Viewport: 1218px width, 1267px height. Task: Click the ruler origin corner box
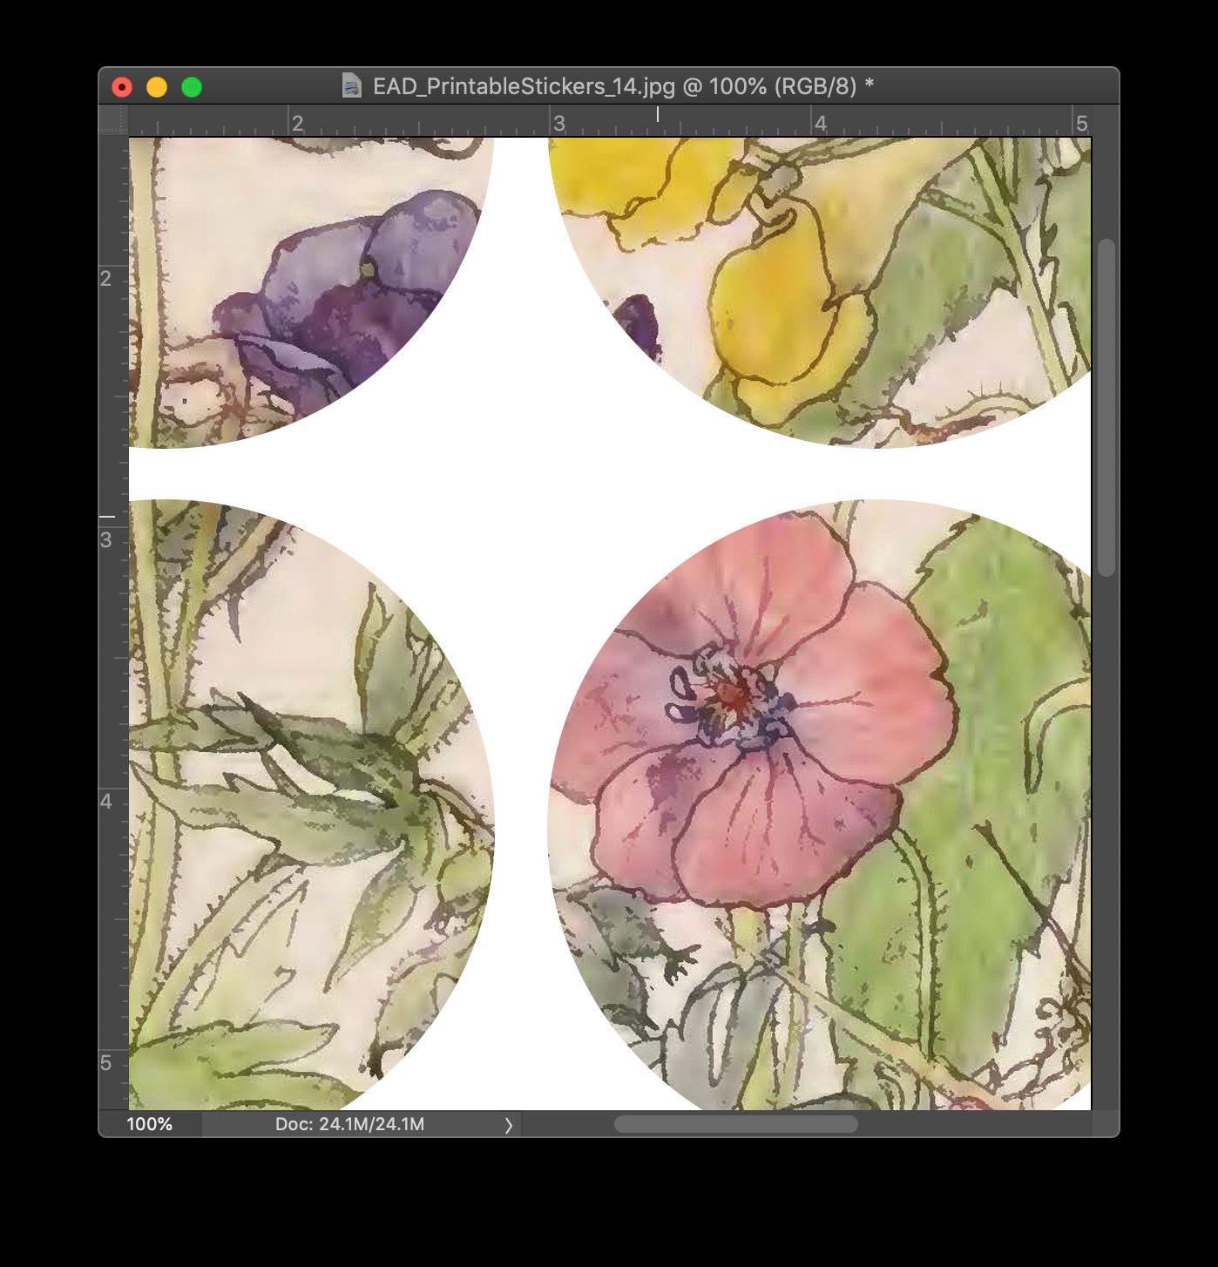[113, 120]
